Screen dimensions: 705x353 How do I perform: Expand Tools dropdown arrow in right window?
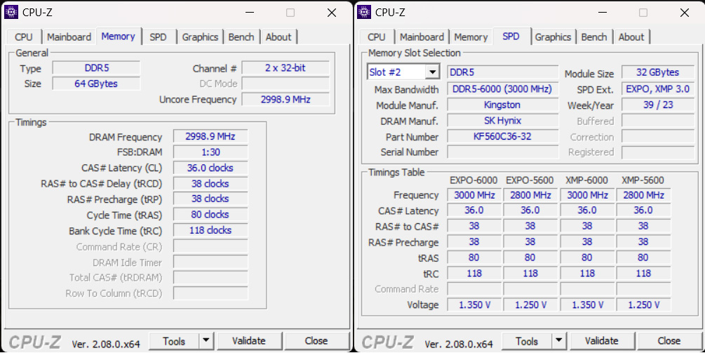(x=559, y=341)
